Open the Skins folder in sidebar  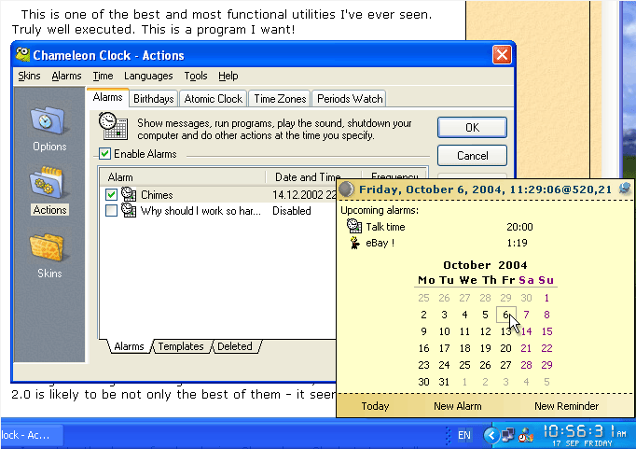tap(49, 248)
